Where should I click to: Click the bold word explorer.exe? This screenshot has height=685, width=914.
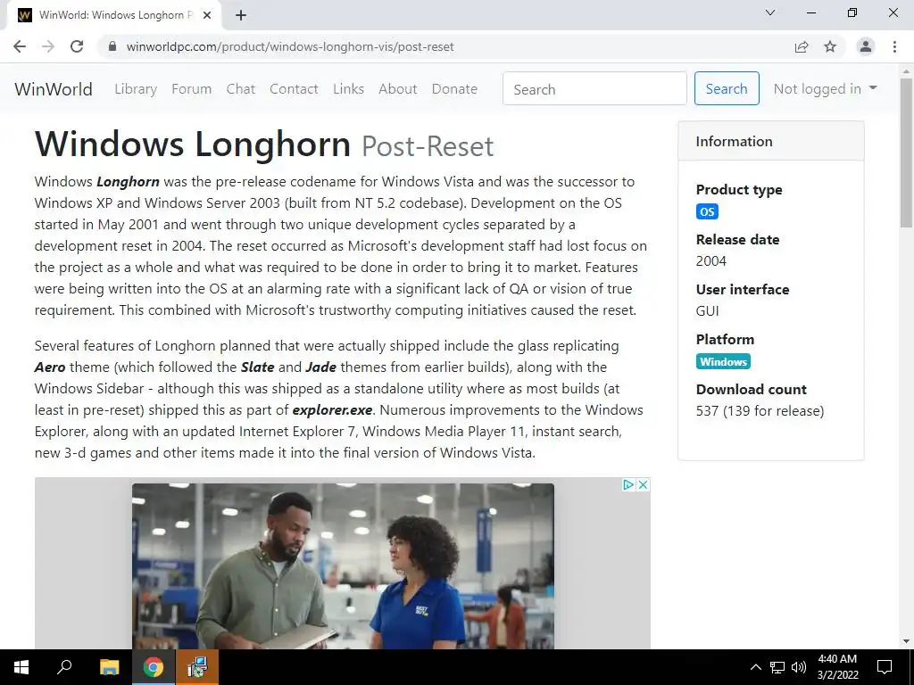click(332, 410)
